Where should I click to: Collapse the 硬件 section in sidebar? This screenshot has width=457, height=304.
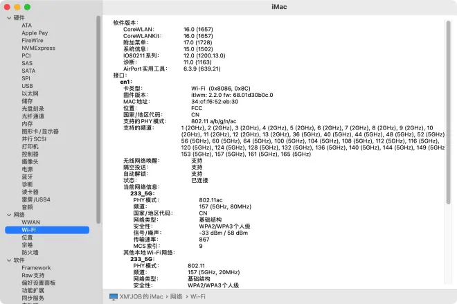click(x=8, y=17)
